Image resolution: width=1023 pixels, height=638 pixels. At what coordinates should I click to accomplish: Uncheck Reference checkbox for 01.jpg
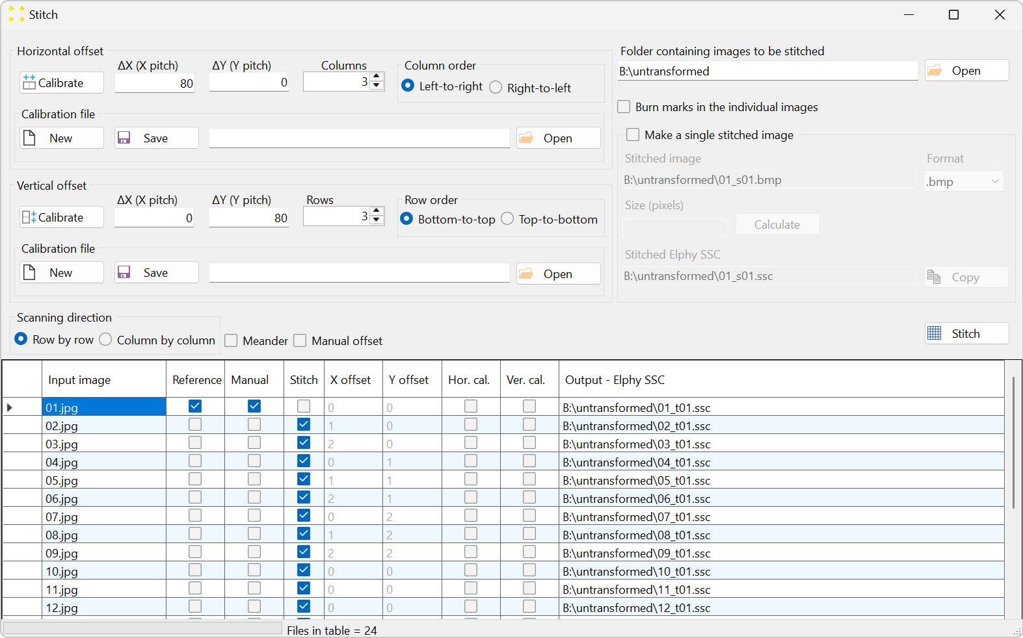click(195, 406)
